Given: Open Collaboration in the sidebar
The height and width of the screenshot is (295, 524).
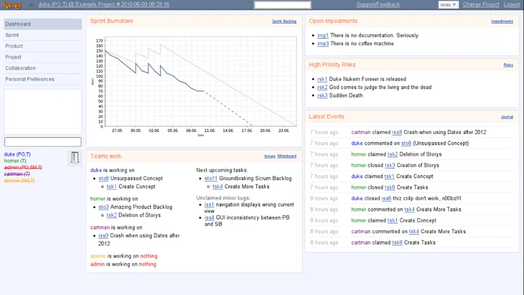Looking at the screenshot, I should [20, 68].
